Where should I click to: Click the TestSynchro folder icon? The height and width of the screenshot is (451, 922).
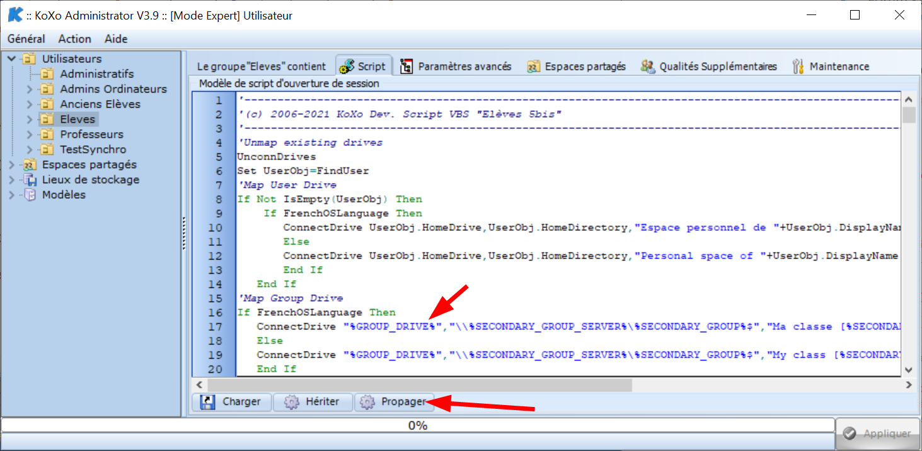click(x=47, y=149)
